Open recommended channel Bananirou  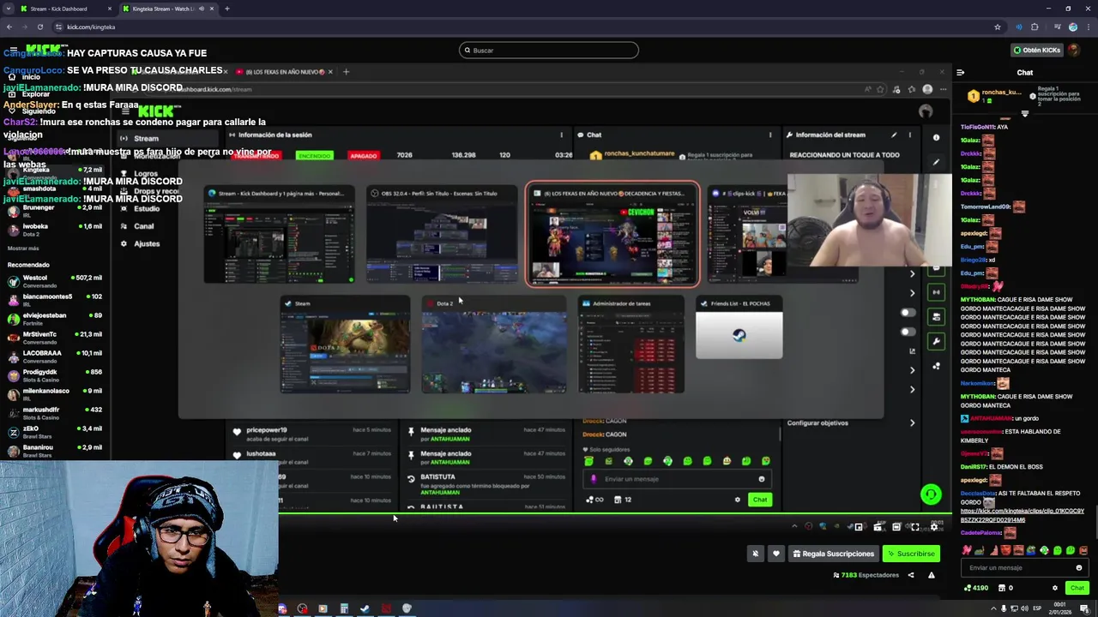(56, 451)
